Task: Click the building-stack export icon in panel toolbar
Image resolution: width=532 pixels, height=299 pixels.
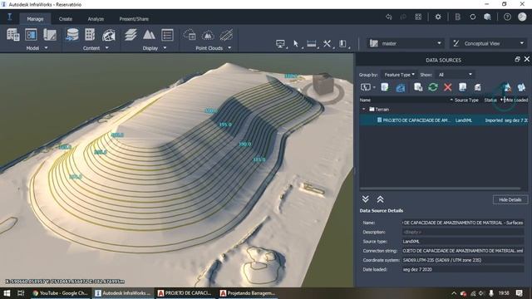Action: click(x=477, y=87)
